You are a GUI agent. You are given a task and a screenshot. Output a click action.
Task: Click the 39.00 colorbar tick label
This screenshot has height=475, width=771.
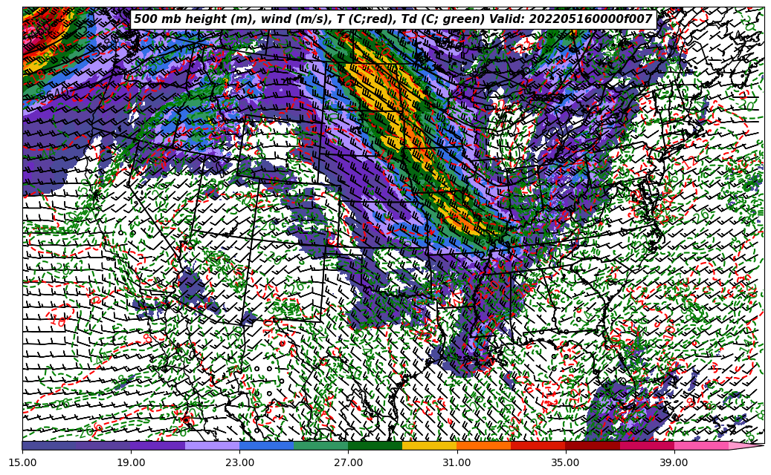click(x=674, y=462)
